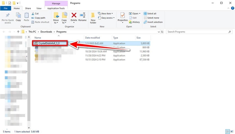Viewport: 235px width, 134px height.
Task: Open the Application Tools tab
Action: tap(56, 8)
